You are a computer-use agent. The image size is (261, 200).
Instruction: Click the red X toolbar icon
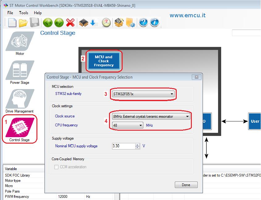point(70,22)
